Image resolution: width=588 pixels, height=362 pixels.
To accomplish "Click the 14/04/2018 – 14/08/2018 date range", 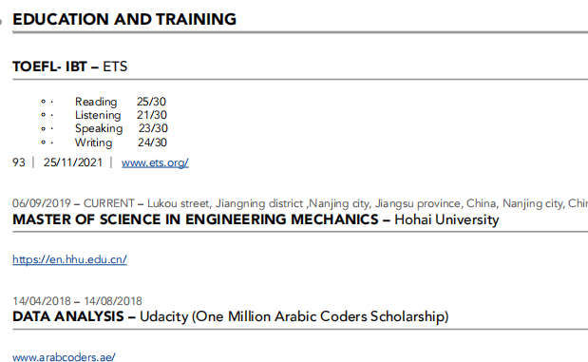I will point(77,301).
